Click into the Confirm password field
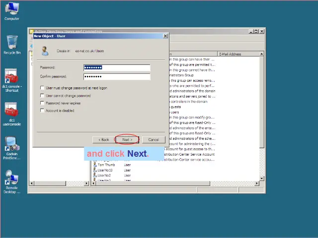 pyautogui.click(x=117, y=77)
